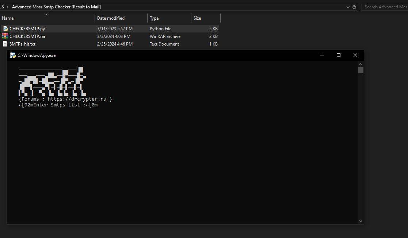Image resolution: width=408 pixels, height=238 pixels.
Task: Click the Forums drcrypter.ru line in console
Action: (x=65, y=99)
